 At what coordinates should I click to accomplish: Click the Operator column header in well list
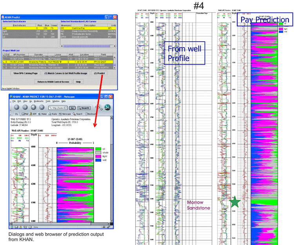tap(38, 55)
